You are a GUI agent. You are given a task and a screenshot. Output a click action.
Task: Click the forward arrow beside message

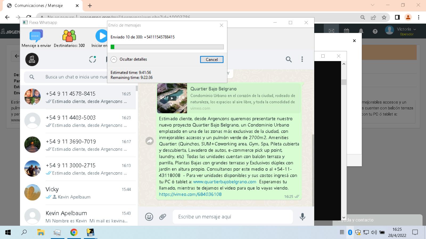[150, 141]
